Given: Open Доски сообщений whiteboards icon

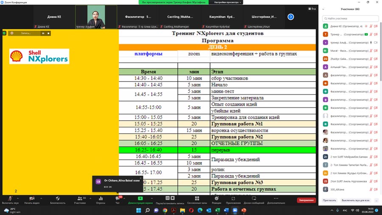Looking at the screenshot, I should [254, 198].
